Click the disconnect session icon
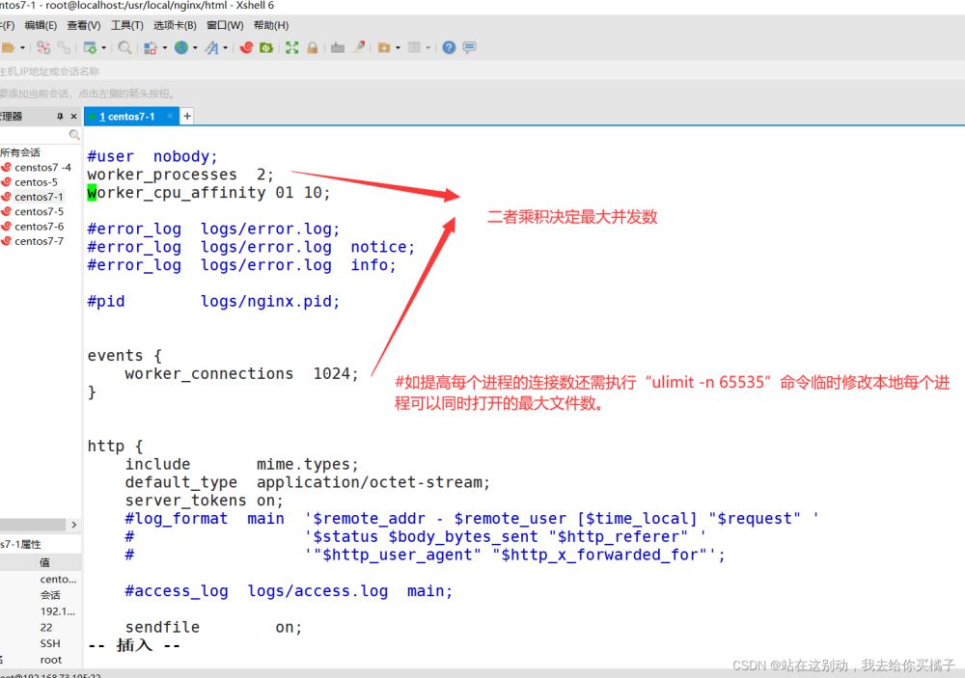Screen dimensions: 965x678 tap(43, 47)
